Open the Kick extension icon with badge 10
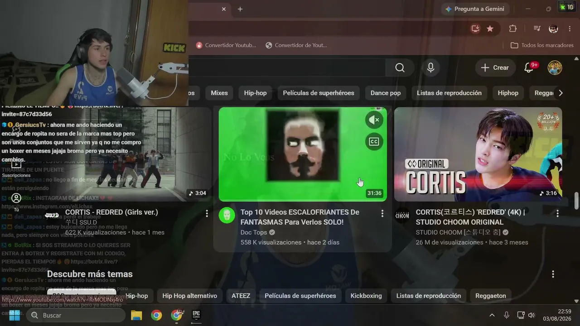This screenshot has height=326, width=580. coord(566,7)
